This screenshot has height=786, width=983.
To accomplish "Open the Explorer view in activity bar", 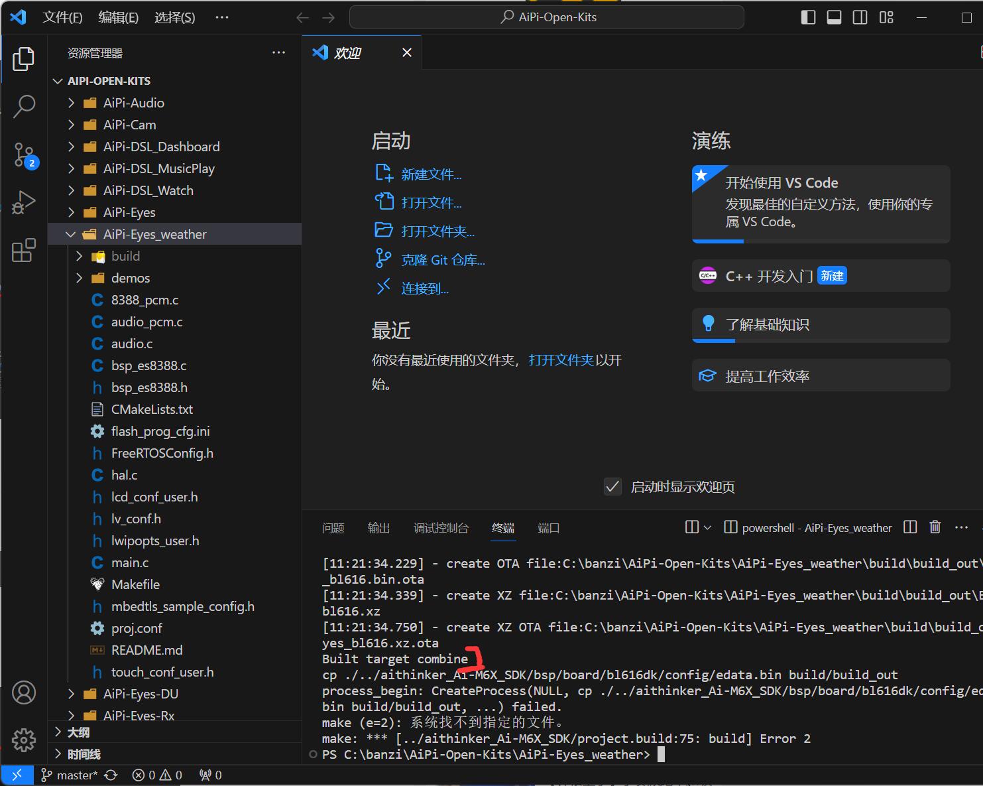I will tap(24, 59).
